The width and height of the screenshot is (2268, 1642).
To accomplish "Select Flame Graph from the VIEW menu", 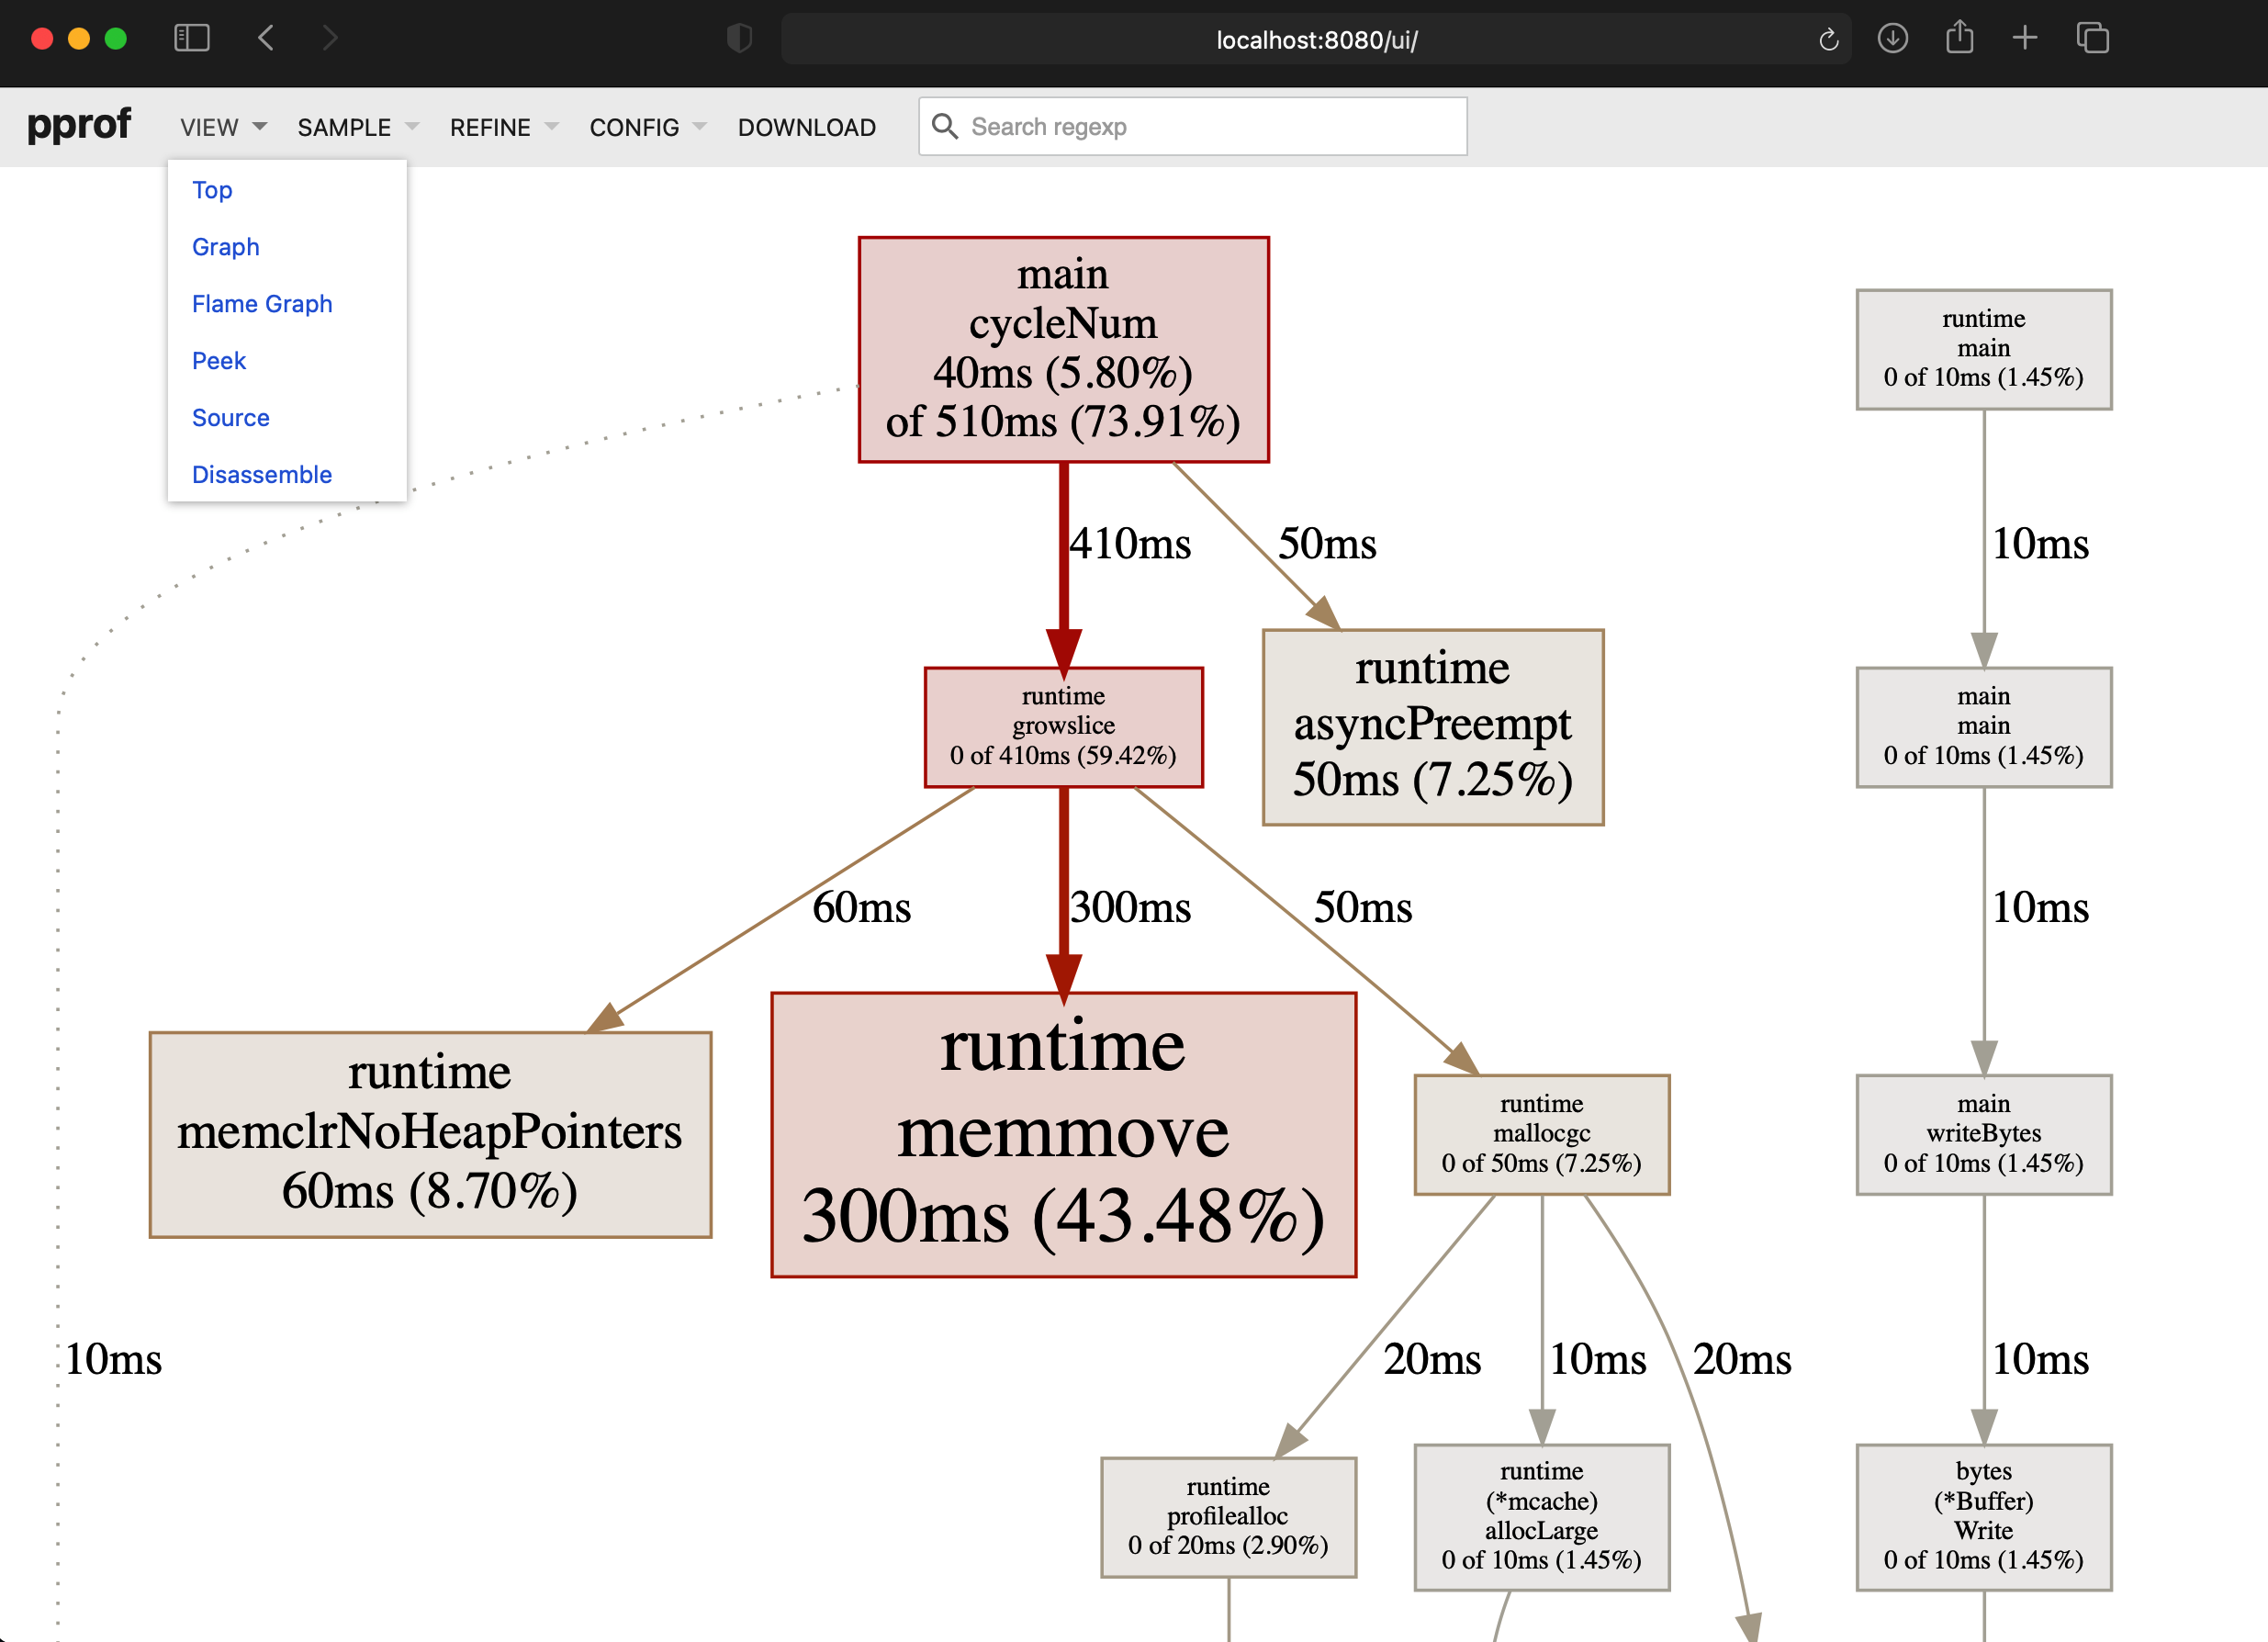I will [x=262, y=304].
